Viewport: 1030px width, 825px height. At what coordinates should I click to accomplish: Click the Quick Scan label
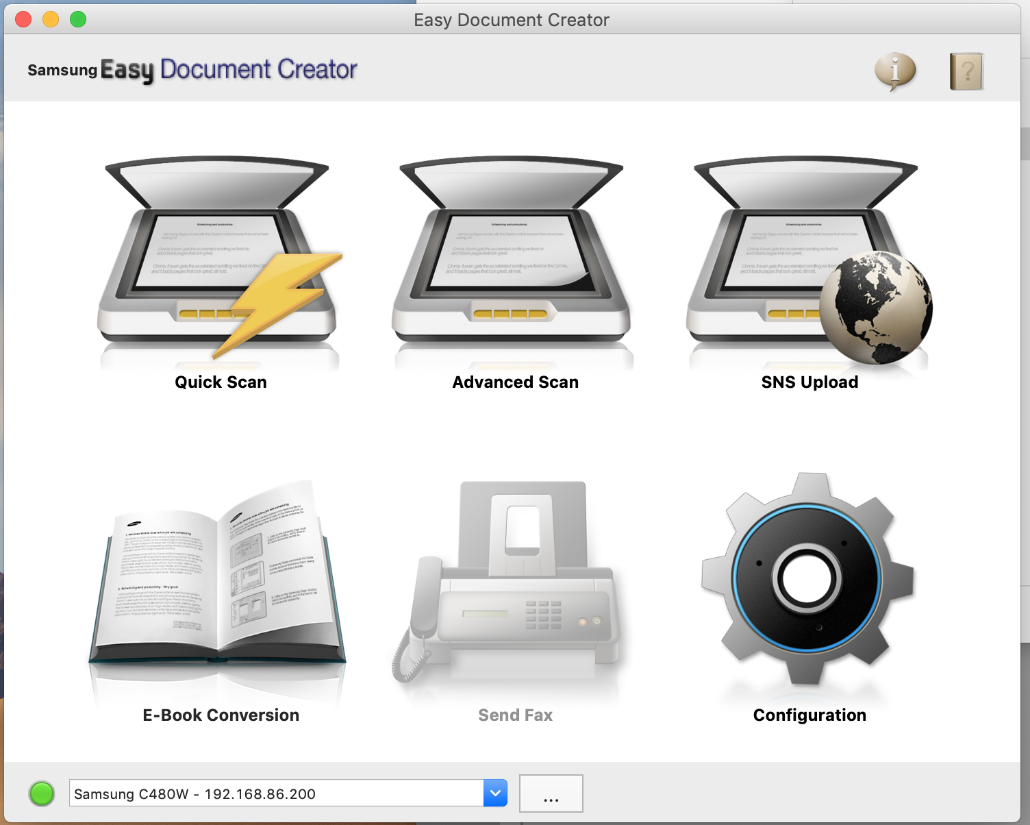221,382
